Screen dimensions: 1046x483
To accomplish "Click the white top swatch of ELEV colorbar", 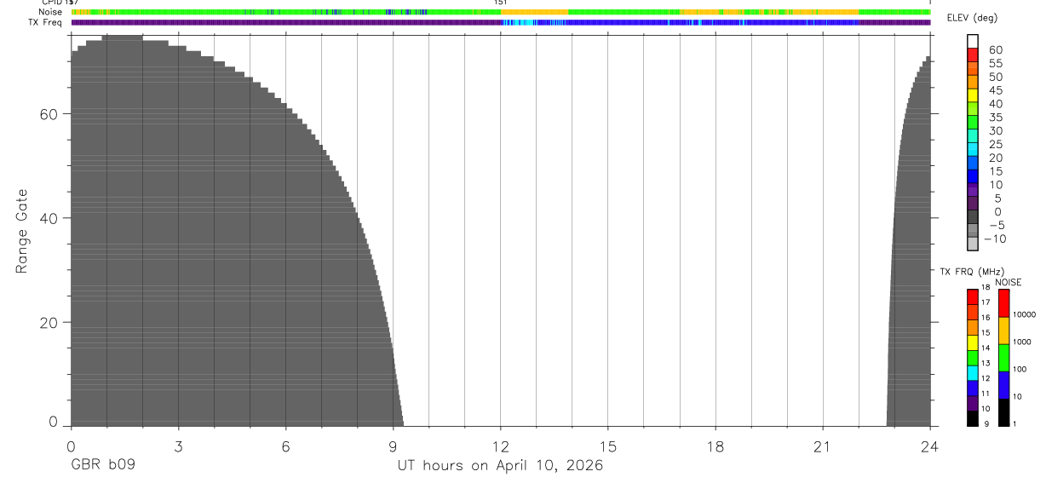I will click(x=973, y=40).
